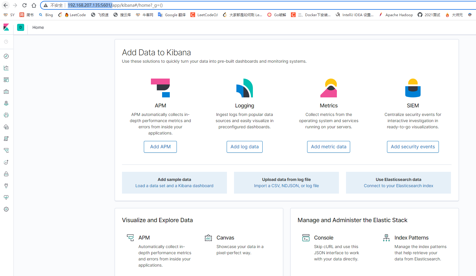Open Logs icon in sidebar
This screenshot has width=476, height=276.
[x=6, y=139]
